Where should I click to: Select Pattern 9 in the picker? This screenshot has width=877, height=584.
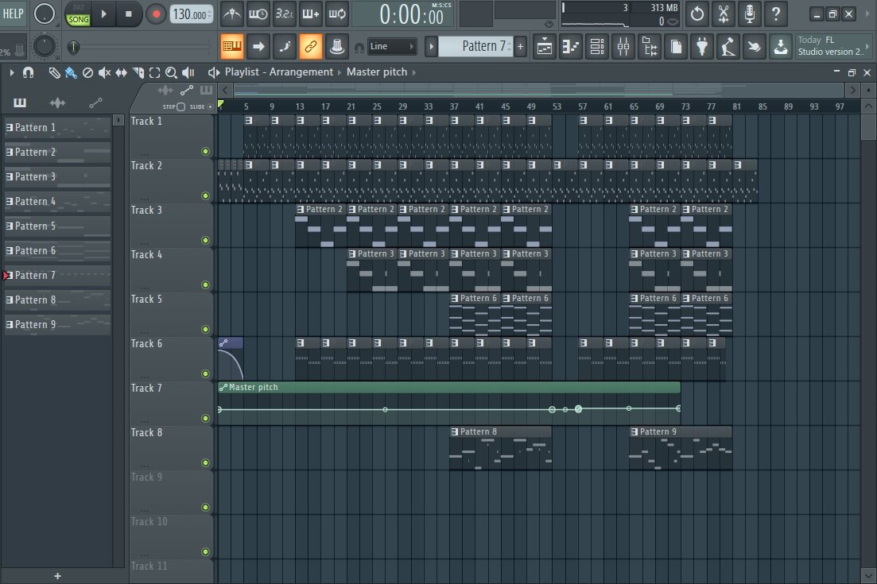pyautogui.click(x=57, y=324)
